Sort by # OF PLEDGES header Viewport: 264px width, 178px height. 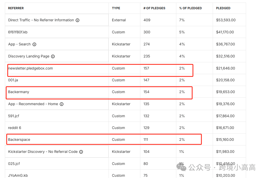(154, 8)
